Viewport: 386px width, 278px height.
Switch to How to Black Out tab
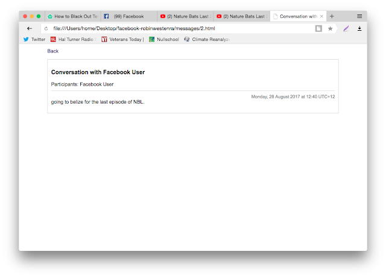[73, 16]
